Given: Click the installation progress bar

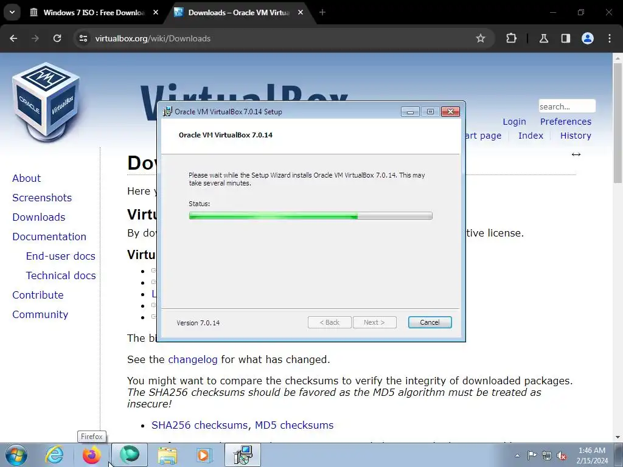Looking at the screenshot, I should pyautogui.click(x=311, y=216).
